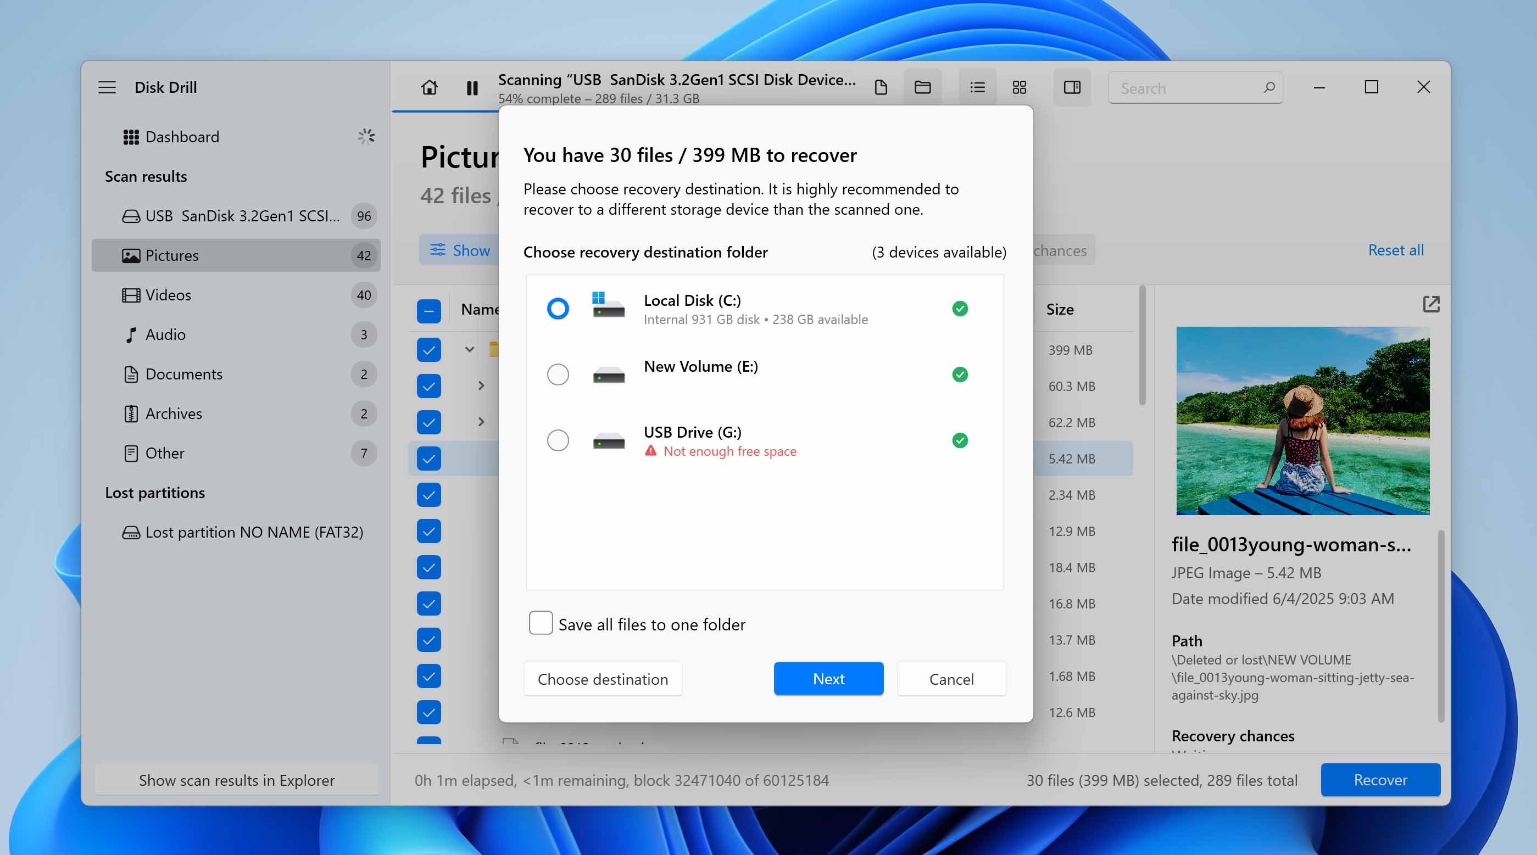
Task: Click the Not enough free space warning icon
Action: coord(650,451)
